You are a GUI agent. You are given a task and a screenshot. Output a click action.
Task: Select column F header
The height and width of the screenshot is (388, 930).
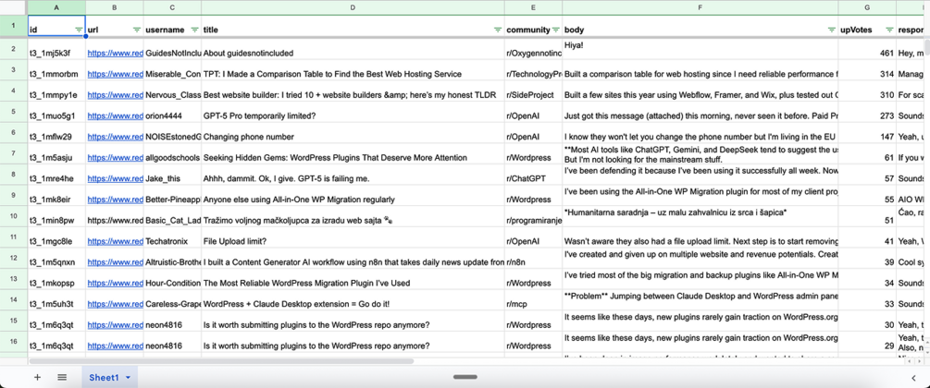[701, 7]
